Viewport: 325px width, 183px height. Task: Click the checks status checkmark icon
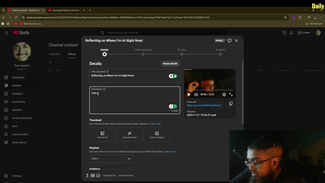pyautogui.click(x=98, y=175)
